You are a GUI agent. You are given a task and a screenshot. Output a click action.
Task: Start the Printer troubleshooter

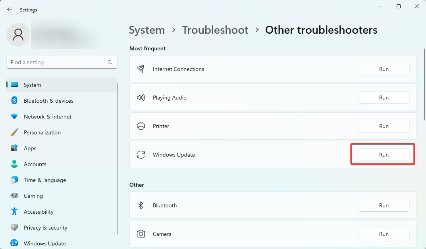click(x=384, y=126)
